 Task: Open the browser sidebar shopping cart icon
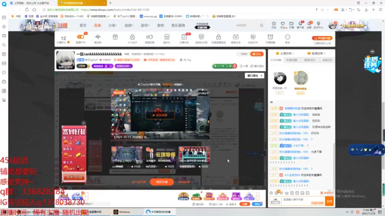[4, 100]
